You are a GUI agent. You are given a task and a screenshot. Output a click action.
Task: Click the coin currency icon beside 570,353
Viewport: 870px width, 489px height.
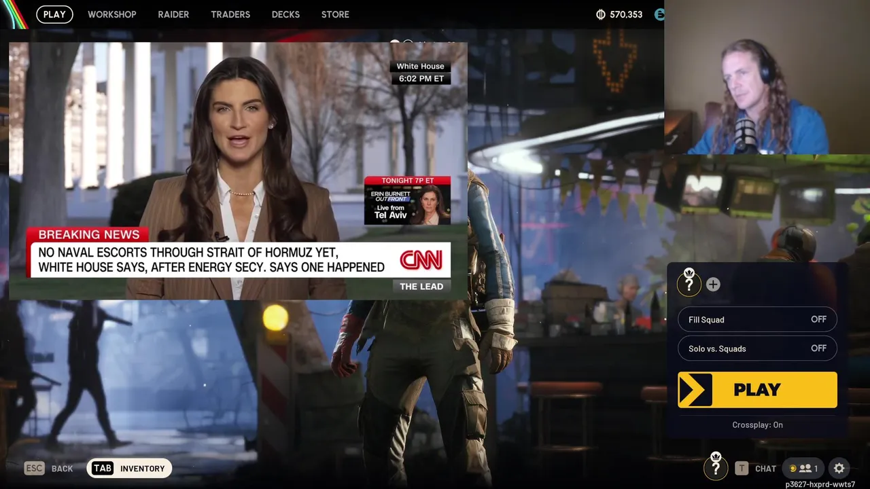click(x=600, y=14)
